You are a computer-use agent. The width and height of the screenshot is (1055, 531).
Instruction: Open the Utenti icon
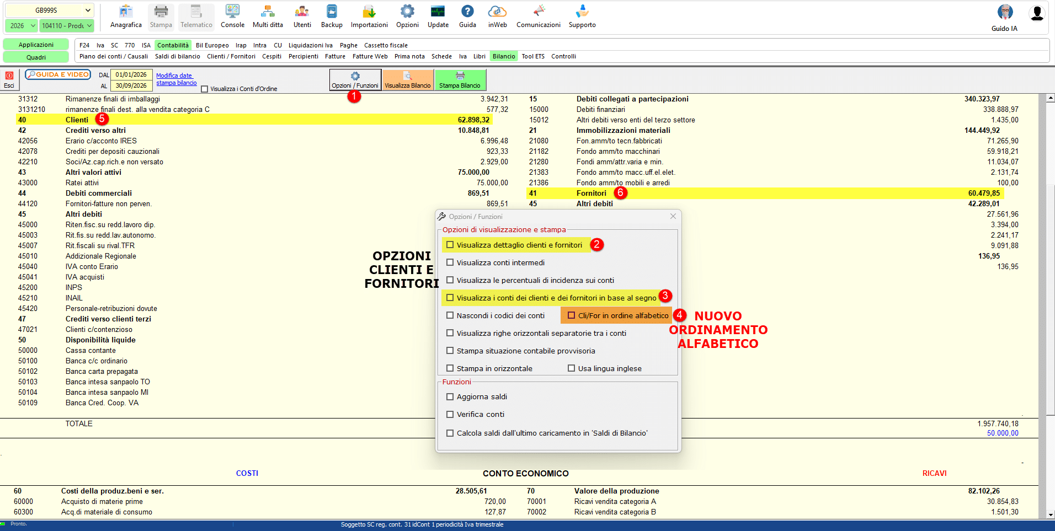302,17
